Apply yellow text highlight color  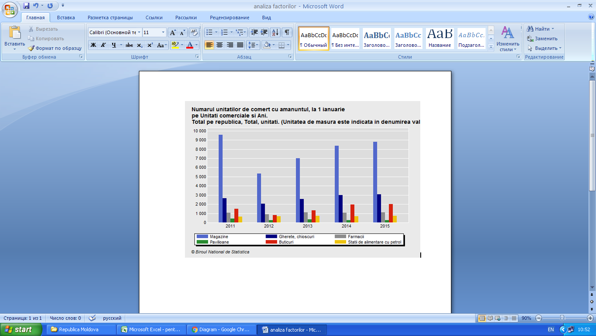pos(174,45)
